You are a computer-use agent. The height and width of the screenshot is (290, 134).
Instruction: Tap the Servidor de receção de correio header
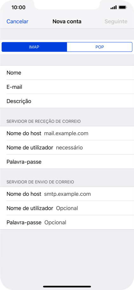click(x=44, y=121)
